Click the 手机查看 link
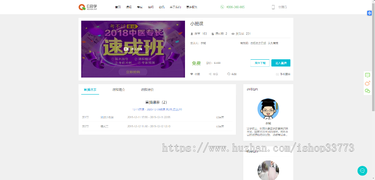The width and height of the screenshot is (375, 180). click(285, 74)
